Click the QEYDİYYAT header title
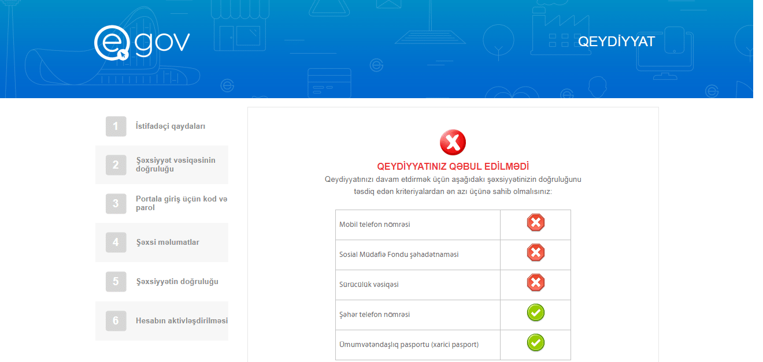This screenshot has width=763, height=362. point(616,42)
